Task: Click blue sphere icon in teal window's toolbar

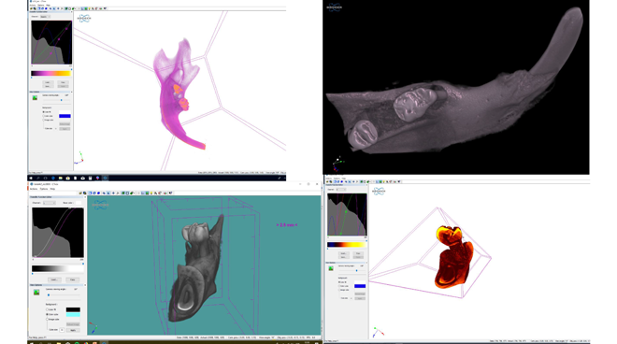Action: coord(98,193)
